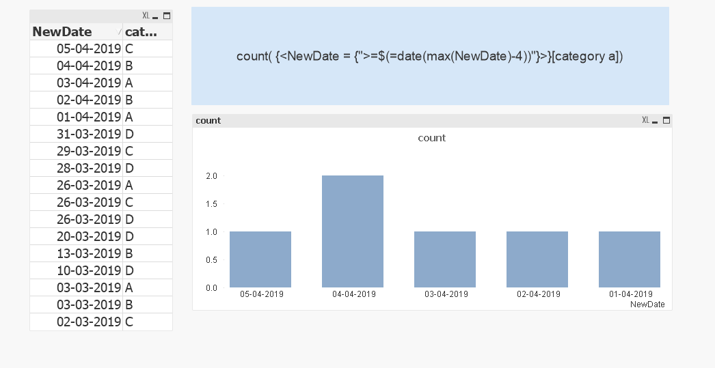Click the 01-04-2019 axis label

point(631,294)
